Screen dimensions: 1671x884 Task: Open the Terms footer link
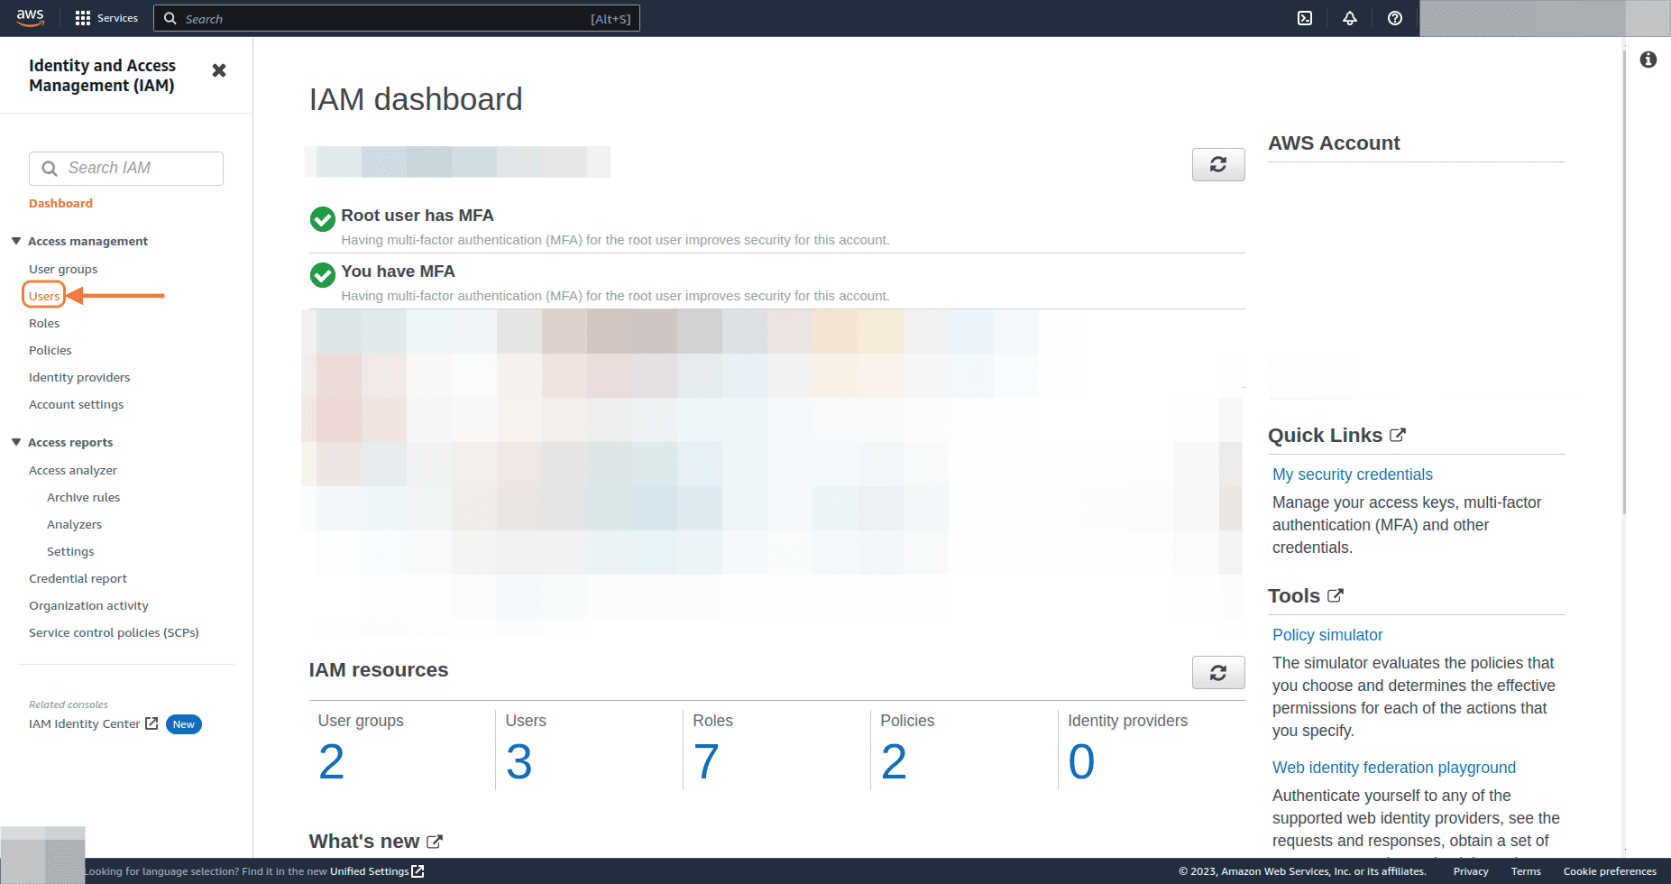coord(1526,871)
